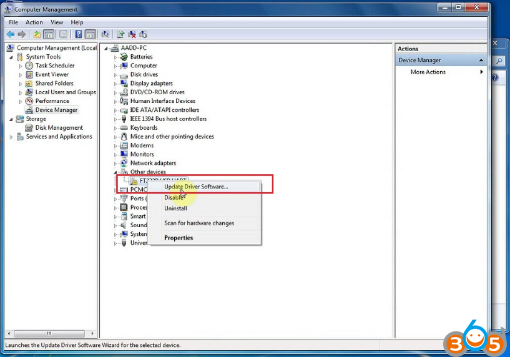510x357 pixels.
Task: Choose Update Driver Software from context menu
Action: tap(205, 187)
